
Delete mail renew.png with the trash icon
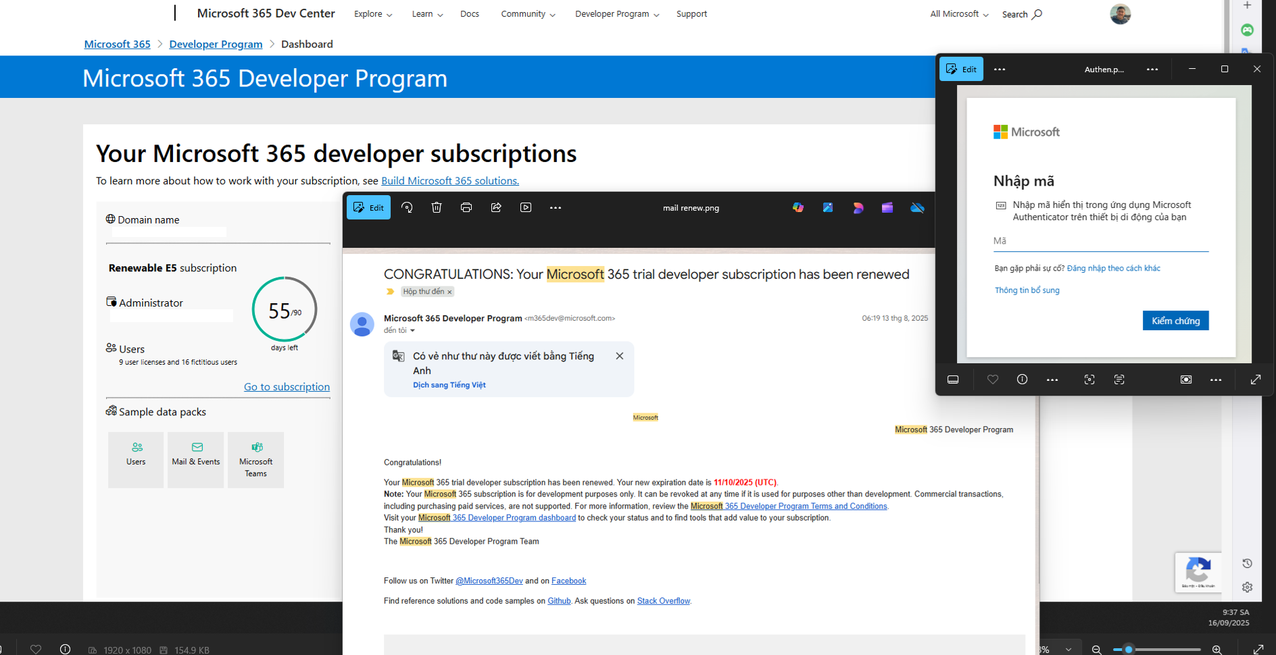(437, 207)
